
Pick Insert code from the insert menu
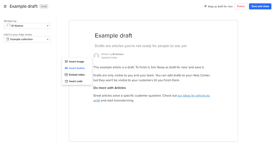pos(76,81)
